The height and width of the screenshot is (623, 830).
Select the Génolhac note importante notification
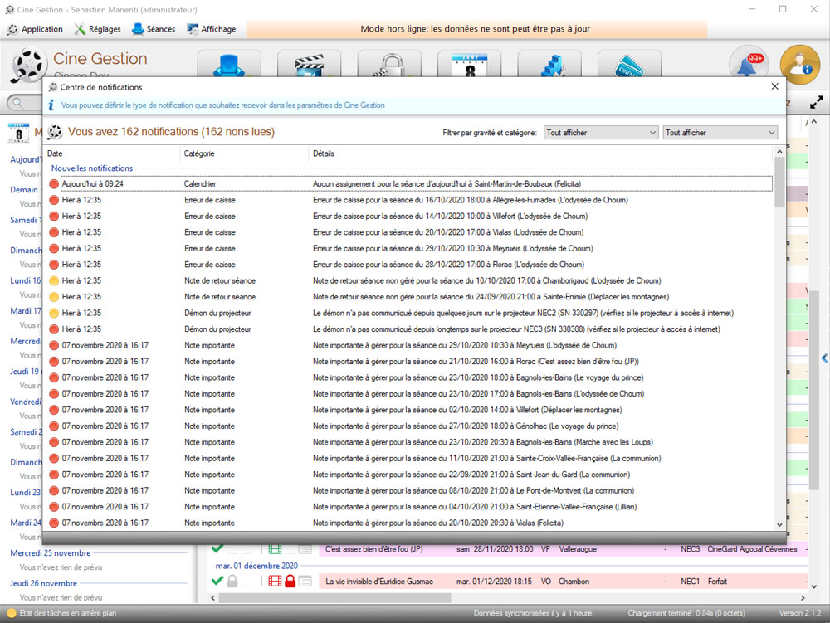410,426
